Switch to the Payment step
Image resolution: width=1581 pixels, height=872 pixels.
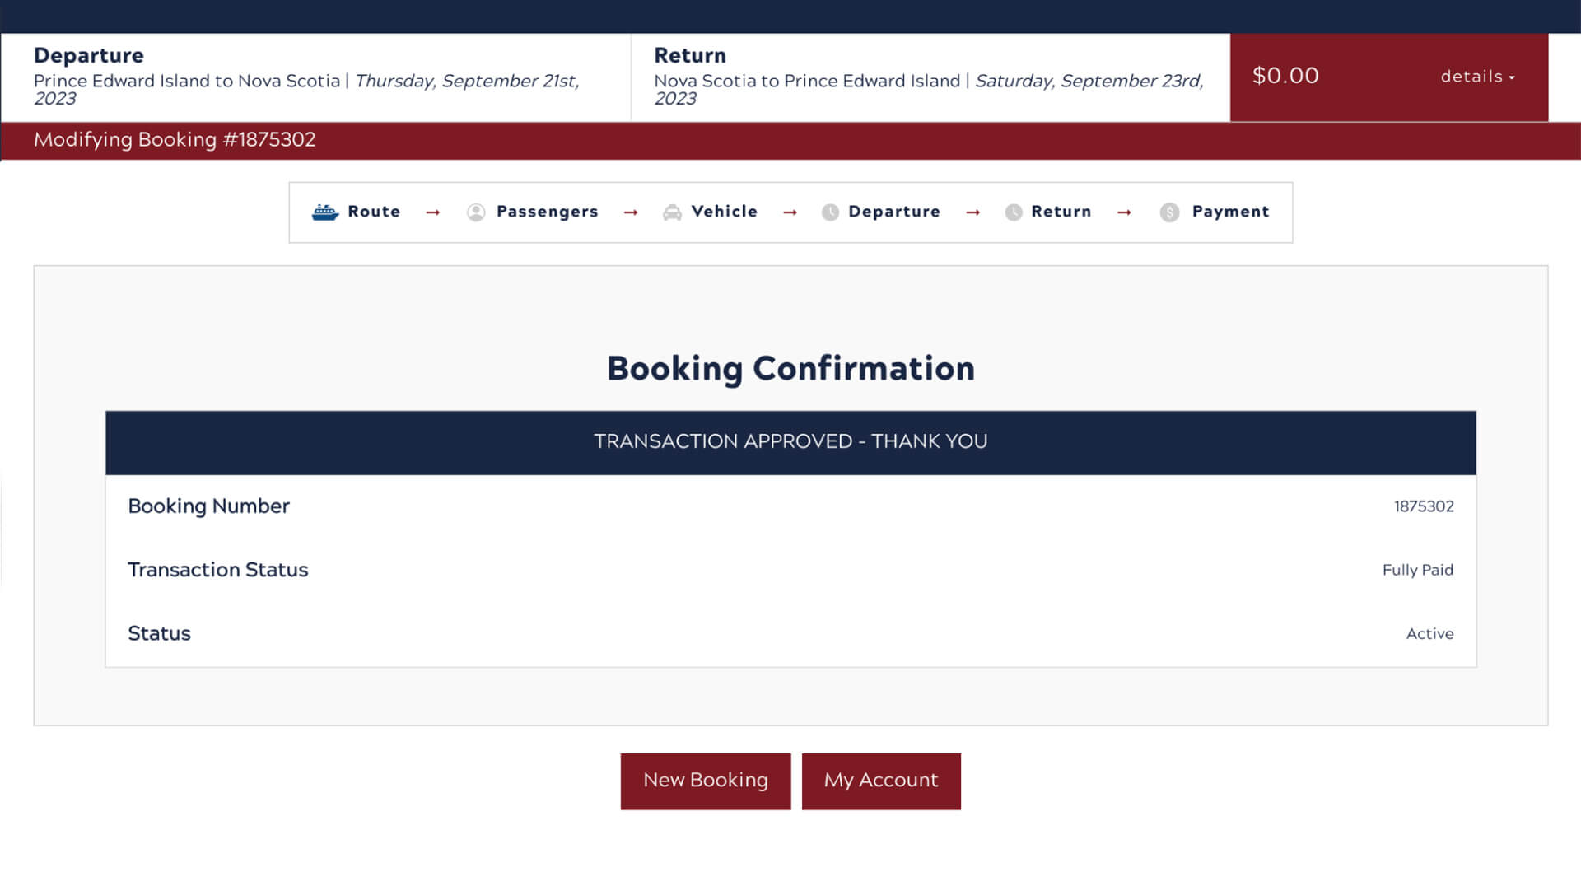coord(1230,212)
